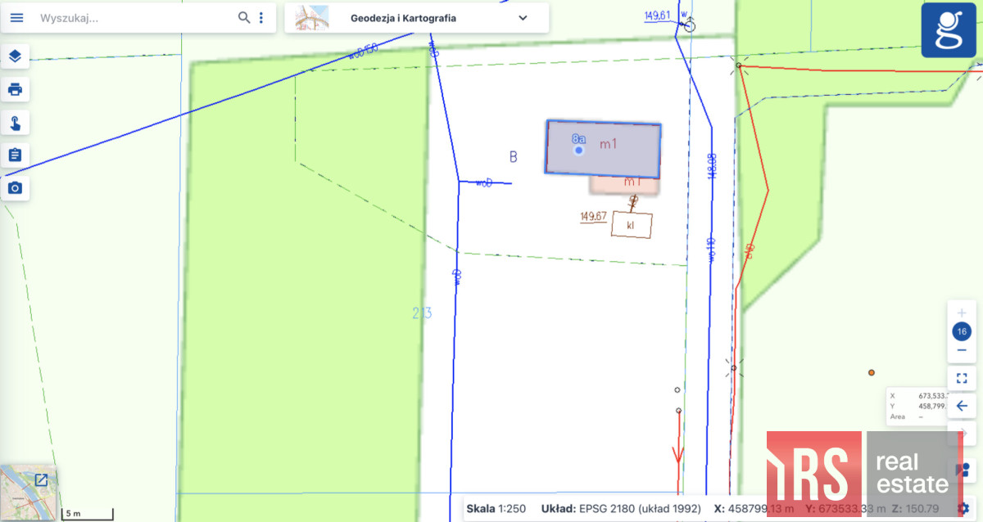The width and height of the screenshot is (983, 522).
Task: Click the Skala 1:250 scale label
Action: (496, 509)
